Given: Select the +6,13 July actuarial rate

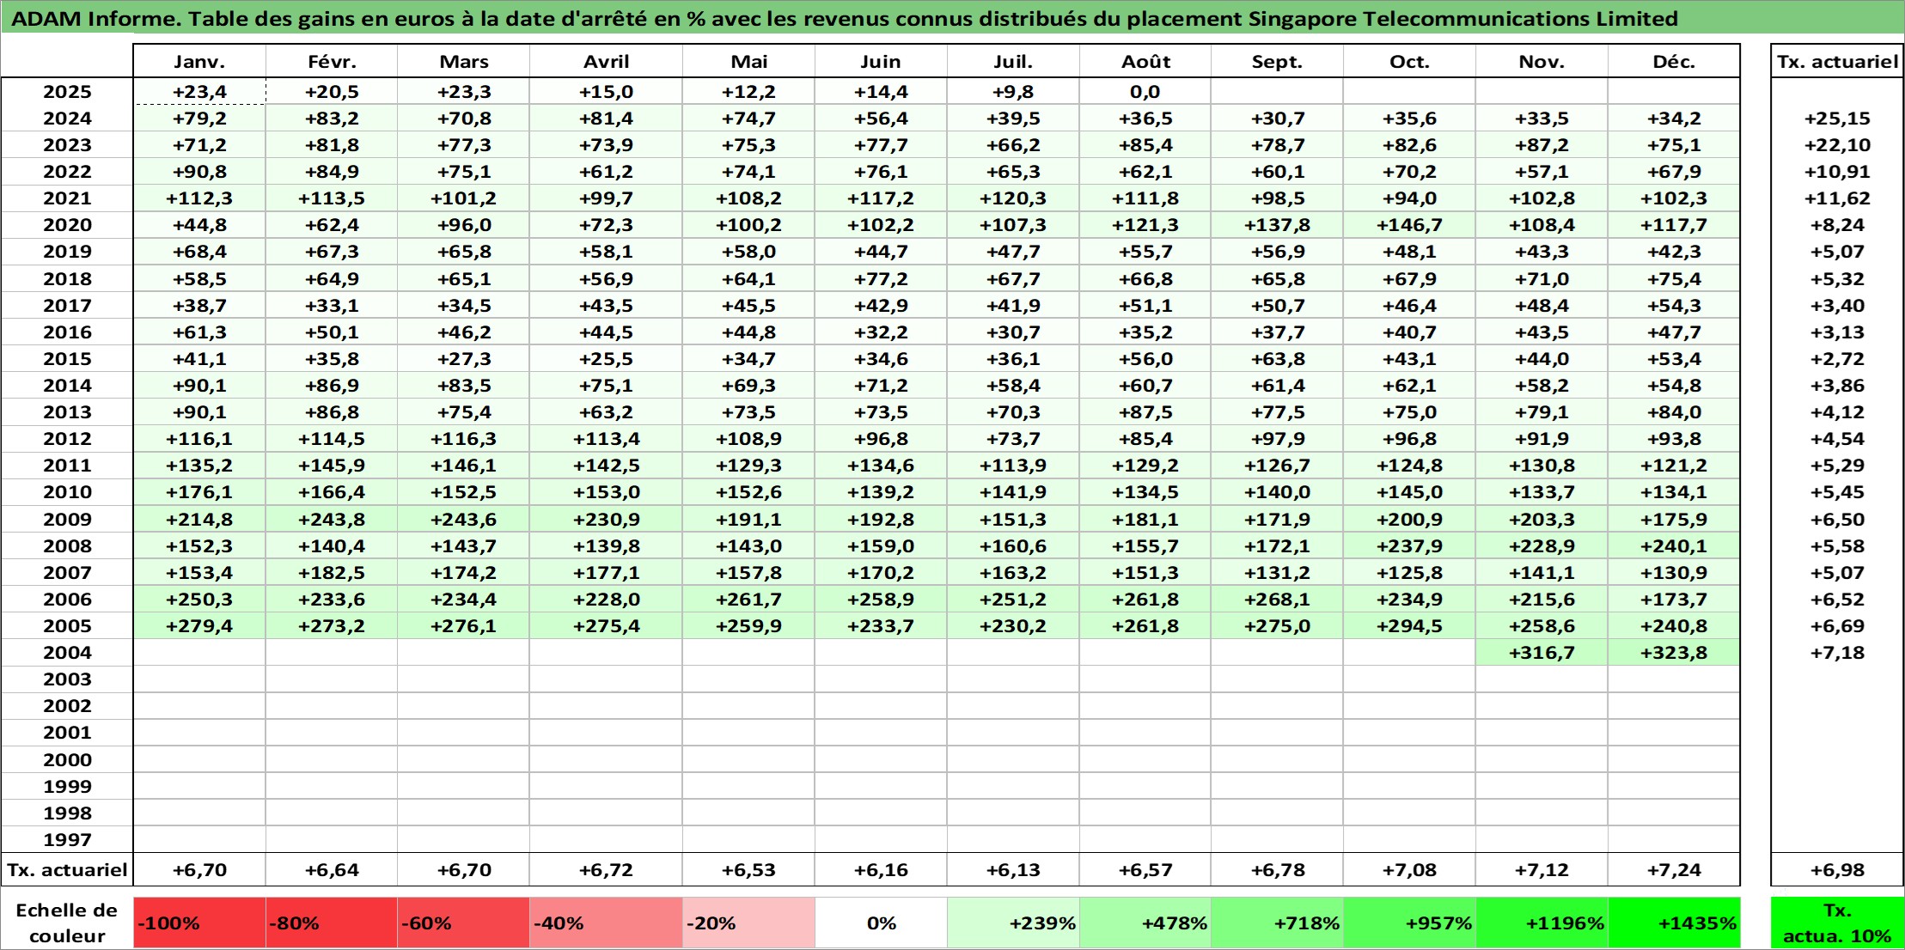Looking at the screenshot, I should (1013, 869).
